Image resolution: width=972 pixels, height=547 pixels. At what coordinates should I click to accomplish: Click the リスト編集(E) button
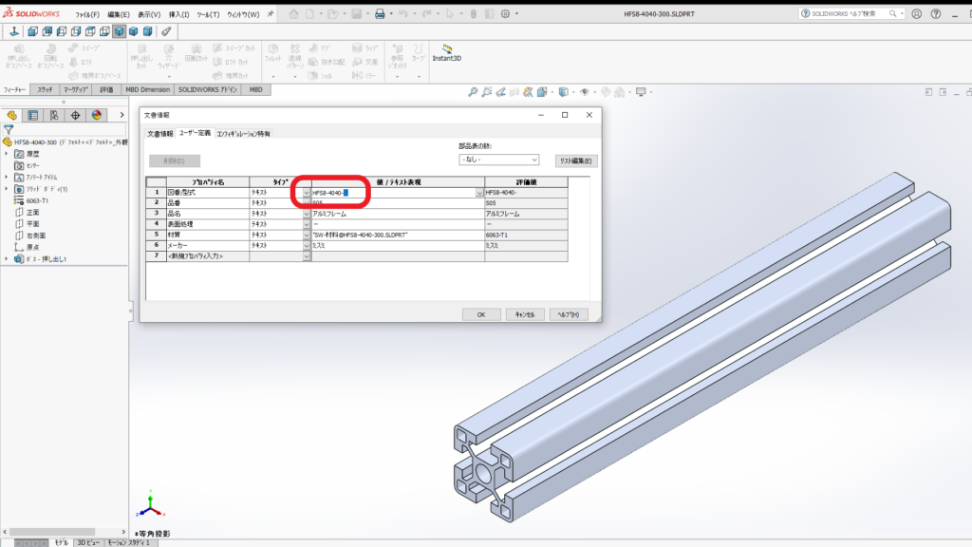click(575, 160)
